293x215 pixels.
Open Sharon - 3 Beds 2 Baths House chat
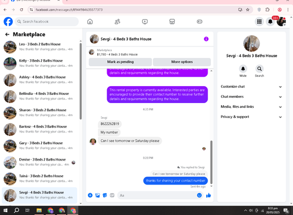pos(39,112)
